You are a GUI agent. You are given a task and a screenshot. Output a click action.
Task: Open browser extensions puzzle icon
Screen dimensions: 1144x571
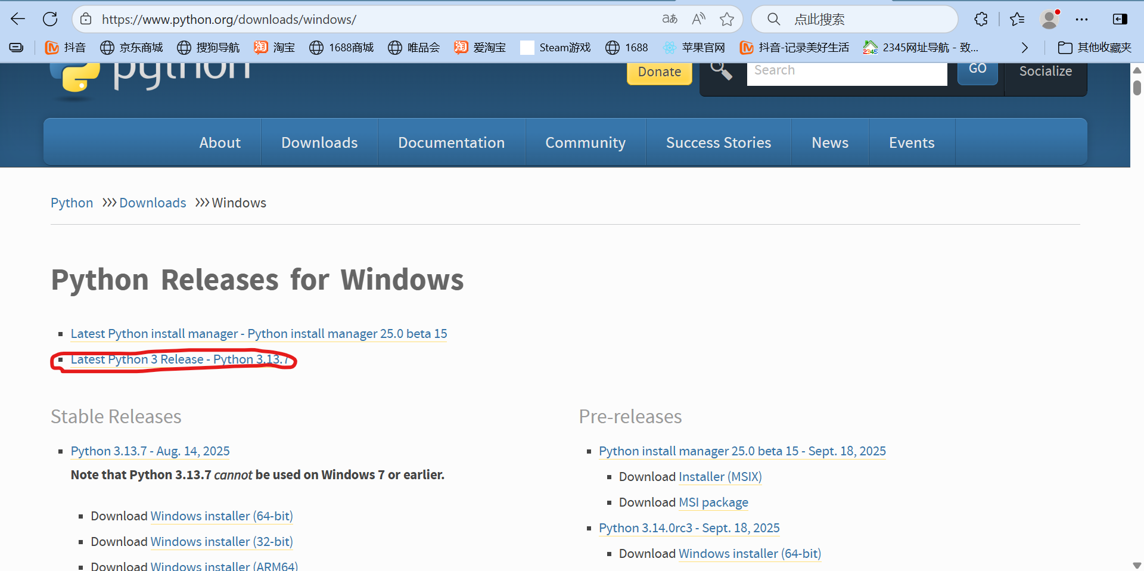[x=981, y=19]
